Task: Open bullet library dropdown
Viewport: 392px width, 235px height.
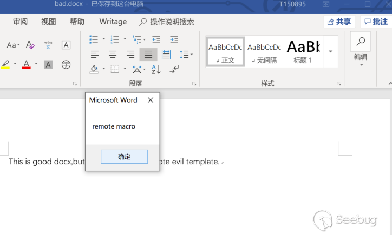Action: [104, 39]
